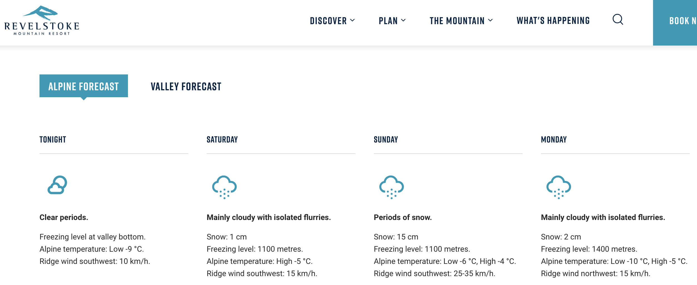Click the Tonight clear periods weather icon

(57, 185)
